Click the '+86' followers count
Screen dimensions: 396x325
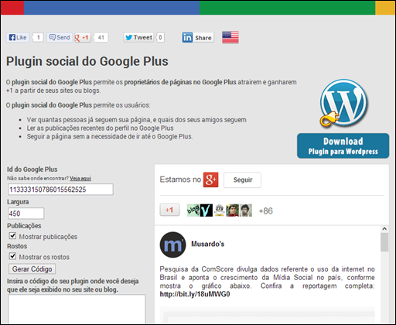pos(265,211)
